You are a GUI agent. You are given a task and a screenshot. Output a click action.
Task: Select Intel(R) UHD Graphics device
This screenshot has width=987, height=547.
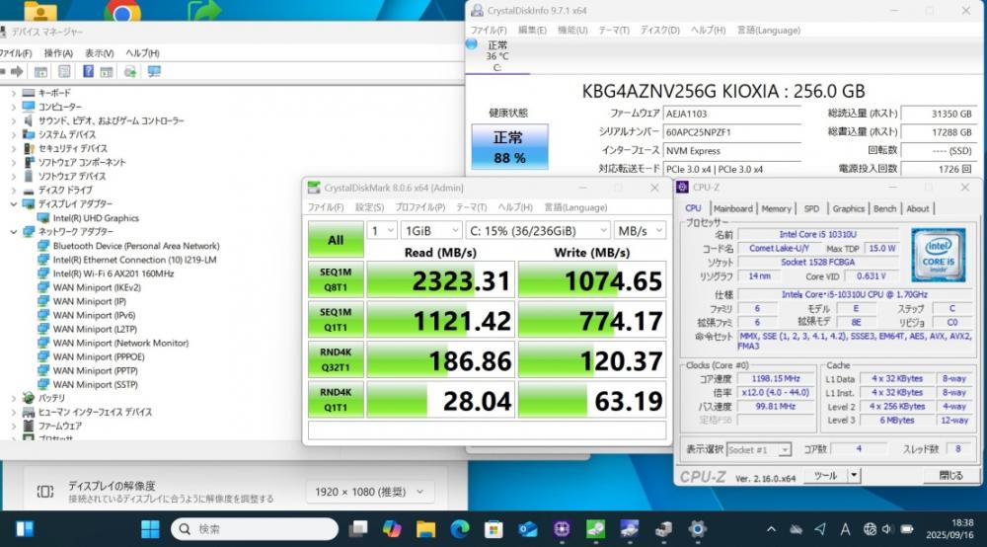coord(96,218)
